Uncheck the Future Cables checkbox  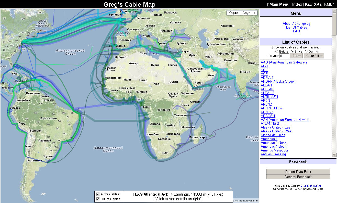pyautogui.click(x=98, y=199)
